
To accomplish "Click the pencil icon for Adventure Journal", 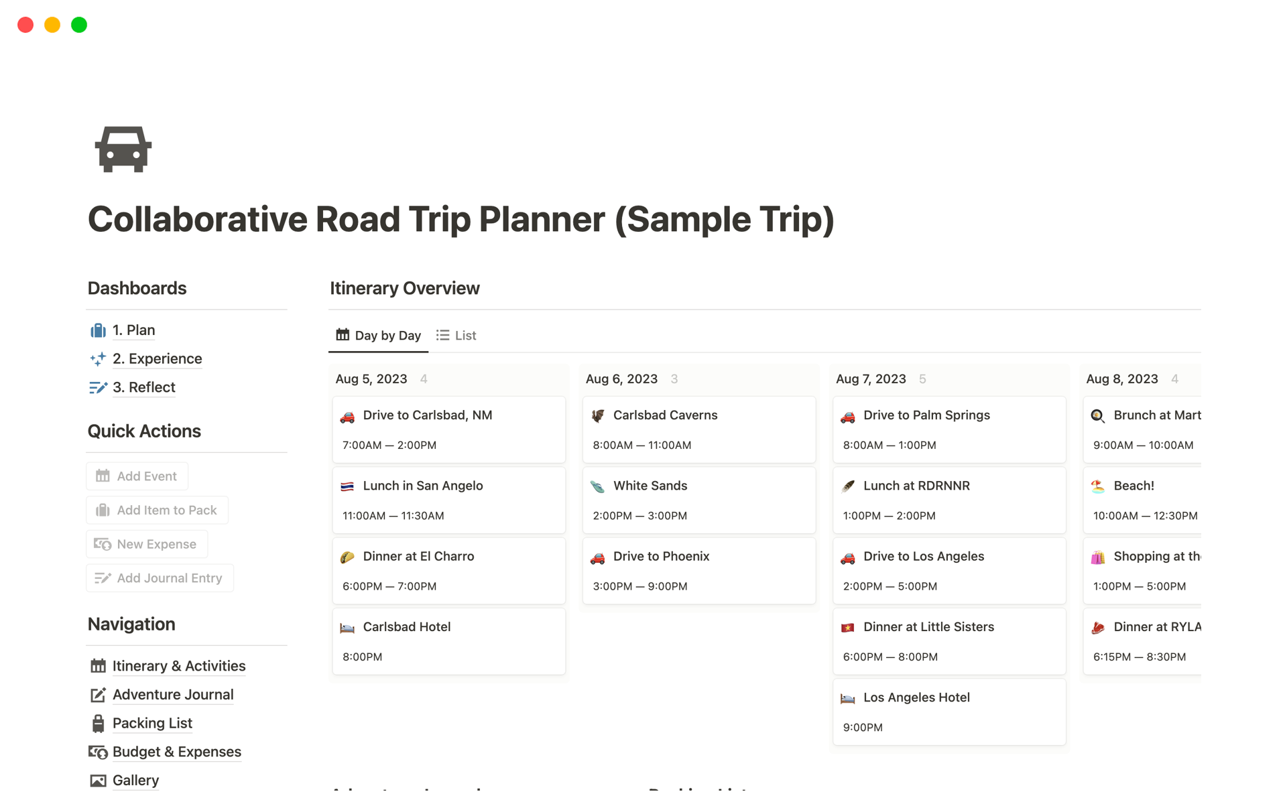I will point(98,695).
